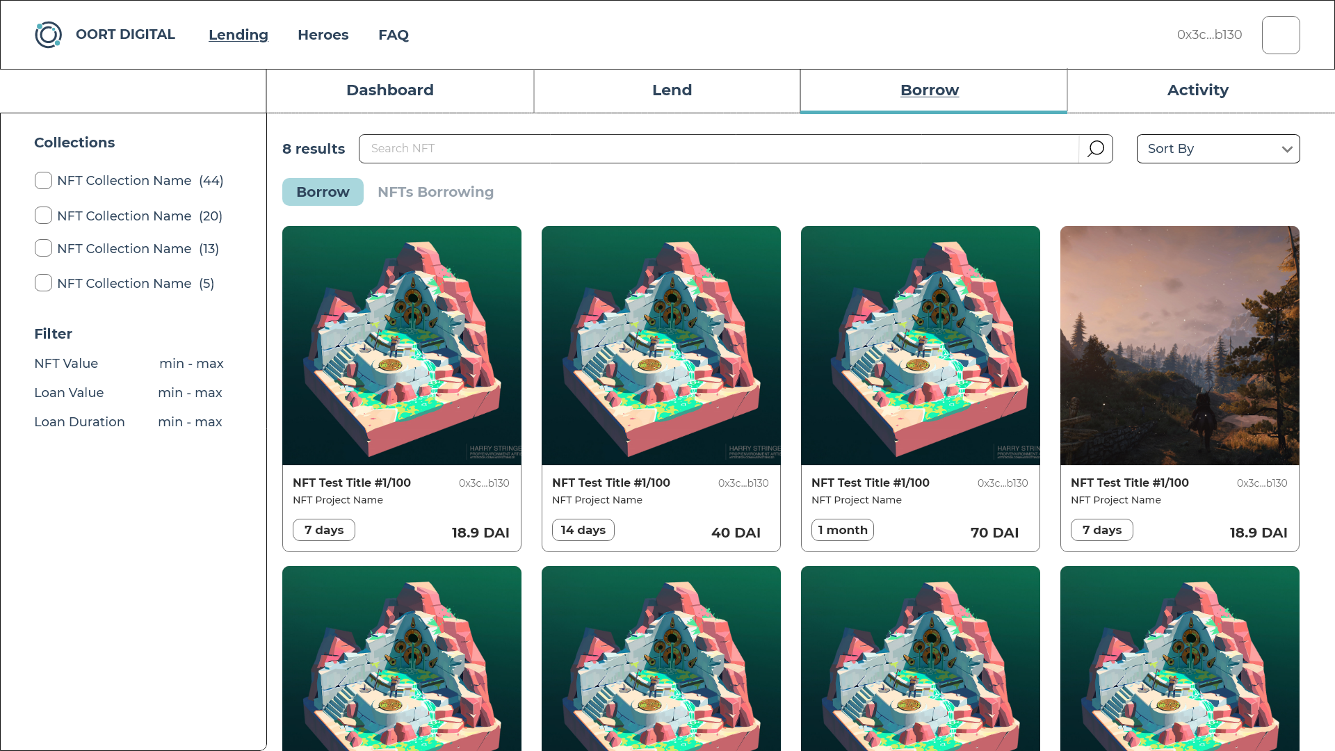Set Loan Duration min - max filter
1335x751 pixels.
click(x=190, y=422)
